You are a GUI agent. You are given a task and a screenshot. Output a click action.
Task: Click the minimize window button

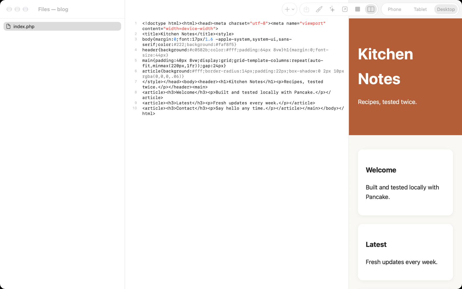(17, 9)
